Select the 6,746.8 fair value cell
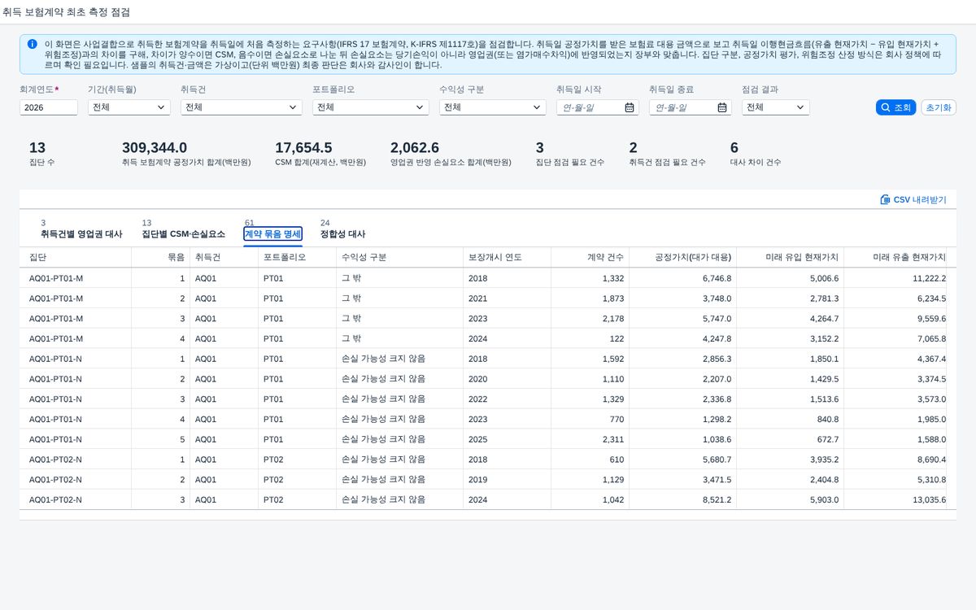 tap(683, 278)
